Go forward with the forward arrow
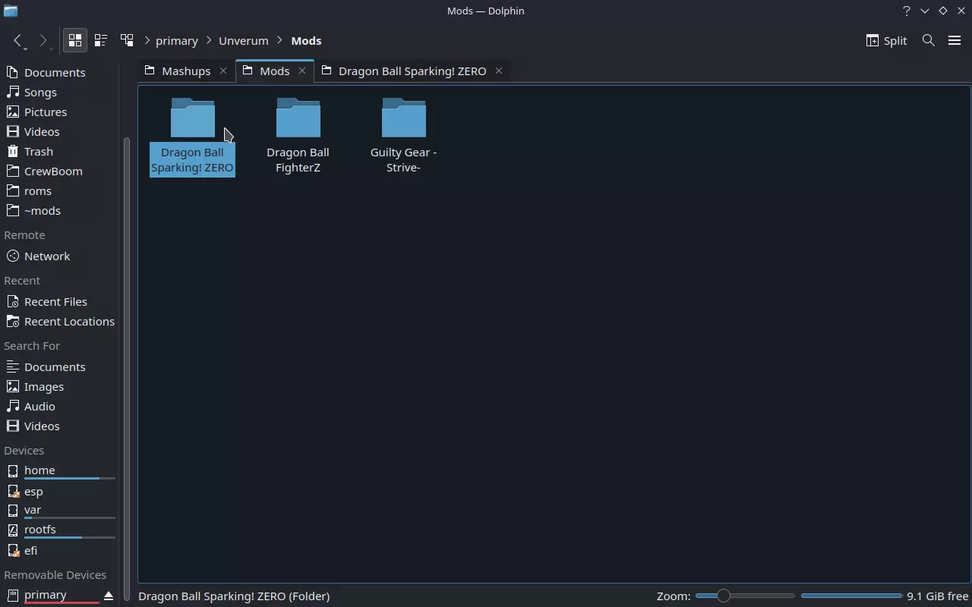 (x=44, y=41)
